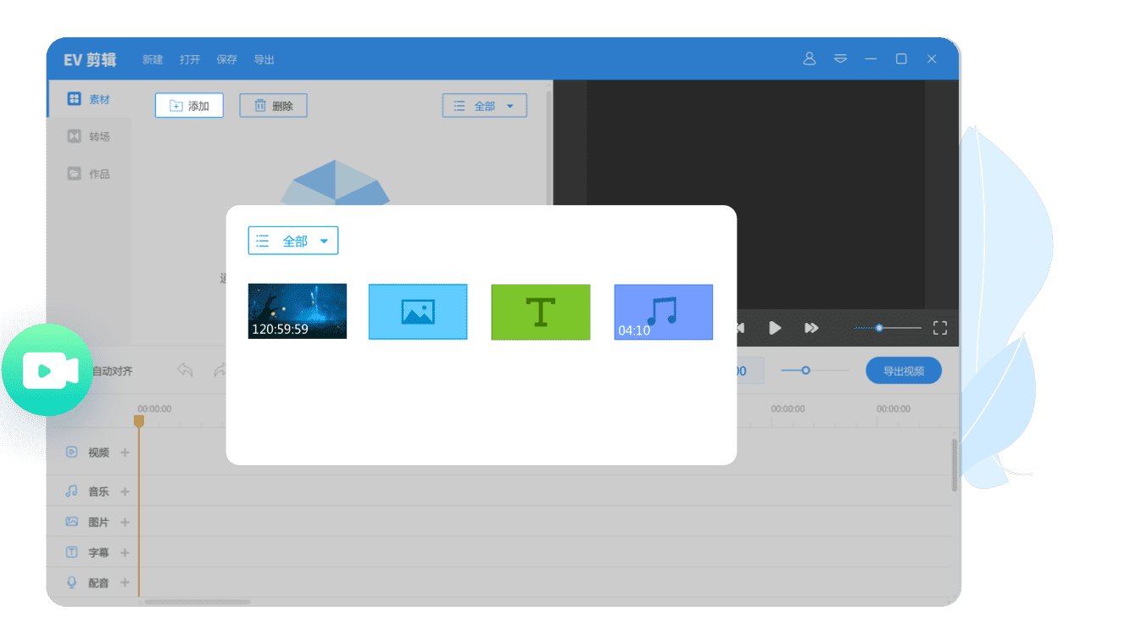
Task: Open fullscreen preview mode
Action: [939, 327]
